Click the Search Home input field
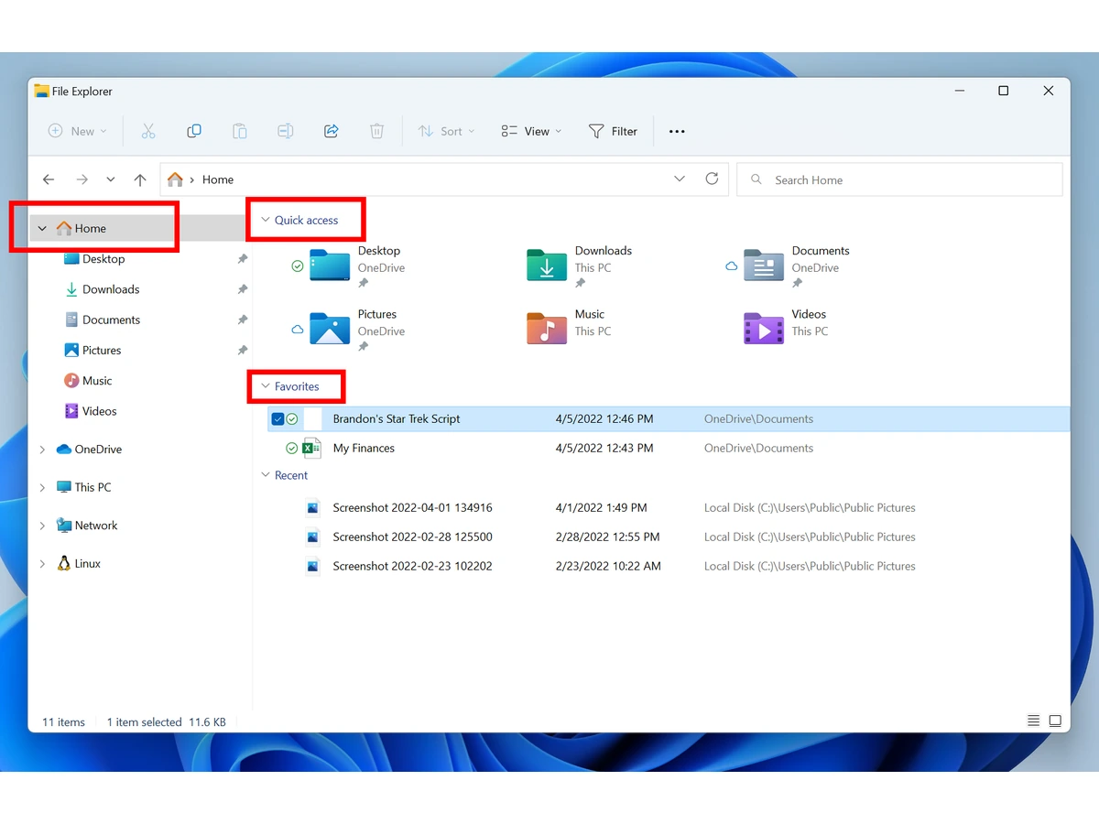The width and height of the screenshot is (1099, 824). click(x=899, y=179)
